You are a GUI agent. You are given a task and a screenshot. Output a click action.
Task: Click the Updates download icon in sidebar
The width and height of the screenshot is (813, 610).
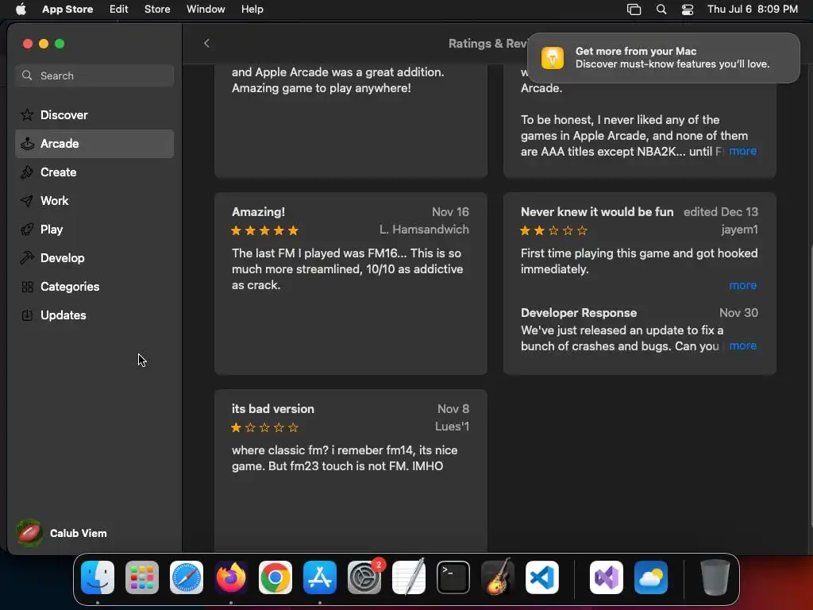pos(27,315)
